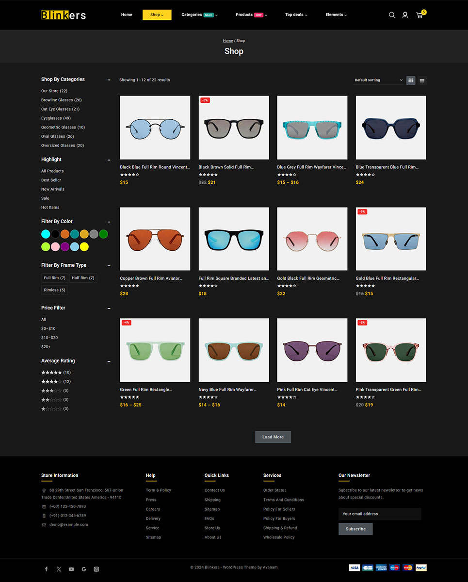Click the Load More button
Image resolution: width=468 pixels, height=582 pixels.
coord(273,437)
